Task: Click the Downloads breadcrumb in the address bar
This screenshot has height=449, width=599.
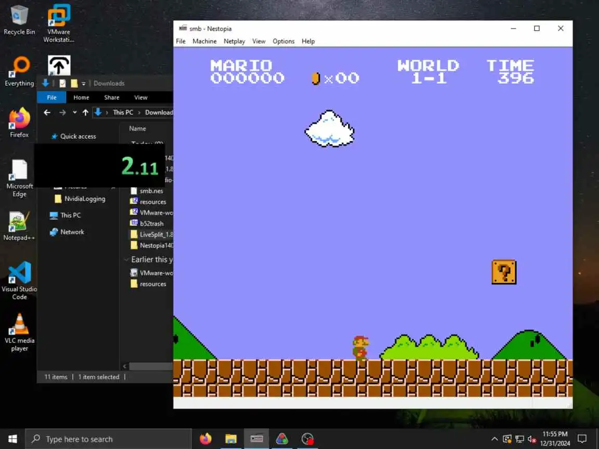Action: tap(159, 112)
